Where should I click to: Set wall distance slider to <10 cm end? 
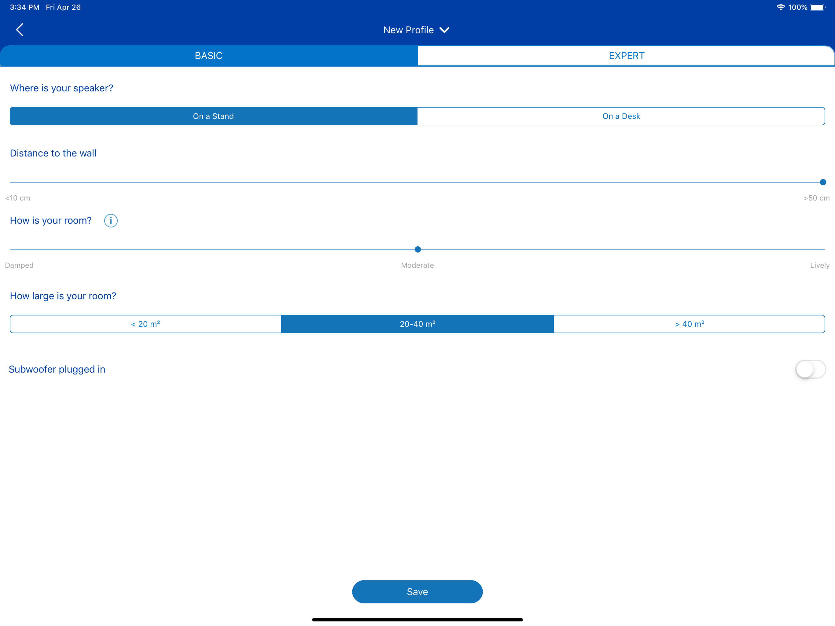pyautogui.click(x=11, y=182)
